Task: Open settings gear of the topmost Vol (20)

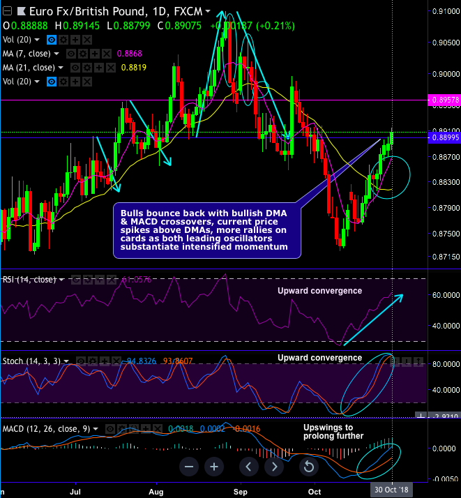Action: click(x=63, y=40)
